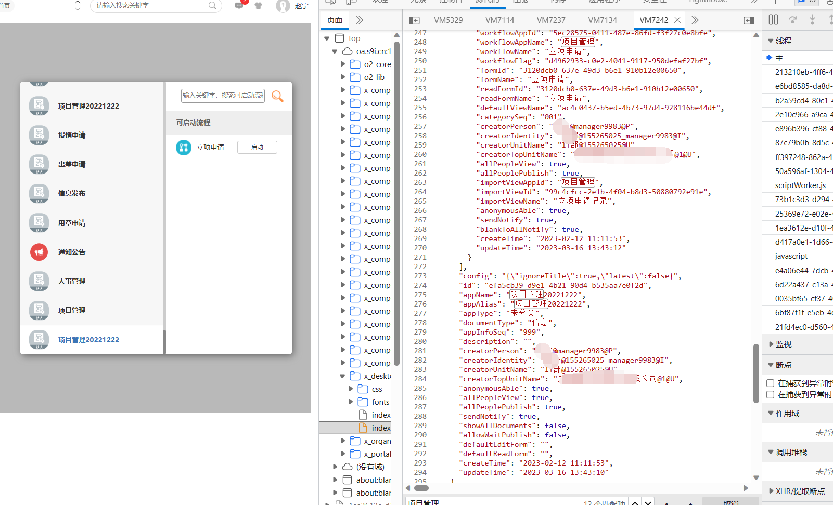This screenshot has height=505, width=833.
Task: Close the VM7242 source tab
Action: click(x=677, y=20)
